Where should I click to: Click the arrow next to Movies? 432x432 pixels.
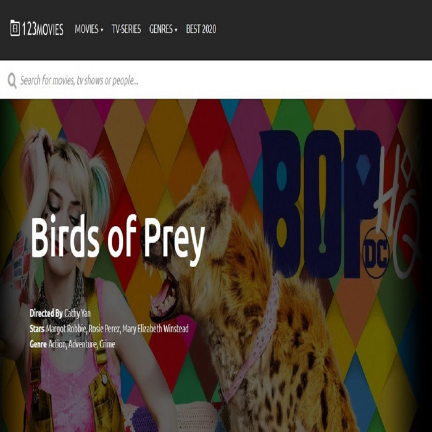(x=102, y=30)
